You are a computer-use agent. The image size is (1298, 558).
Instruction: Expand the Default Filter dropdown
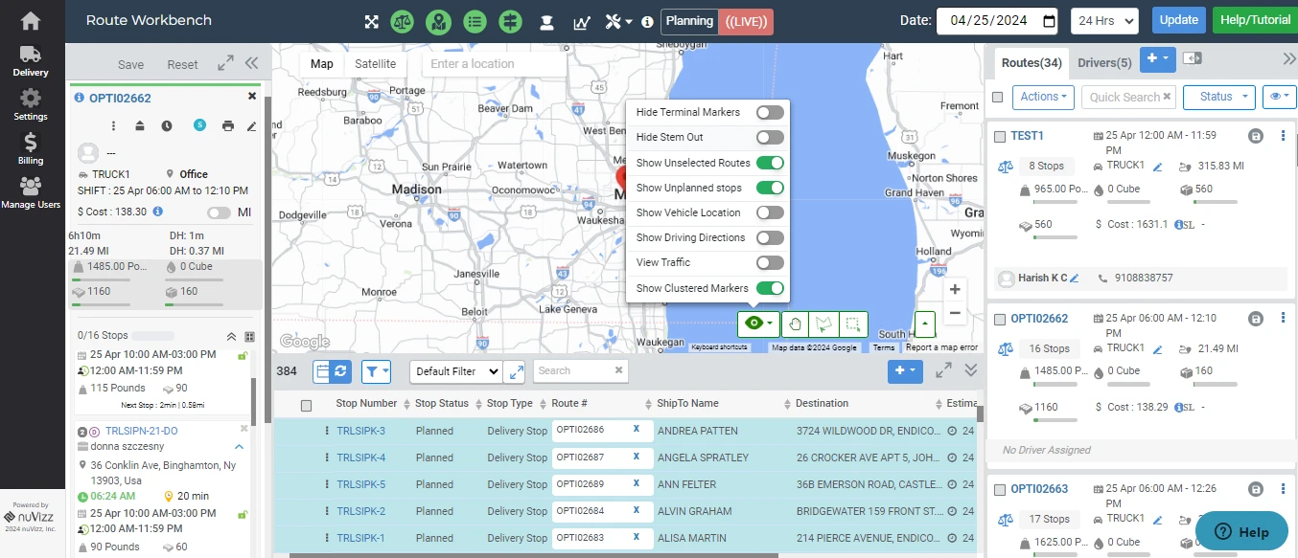[x=456, y=371]
